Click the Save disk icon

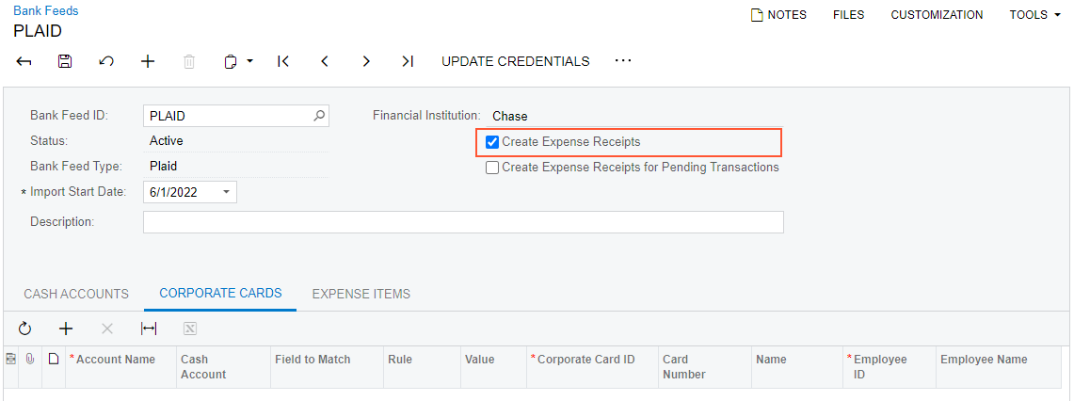pos(65,61)
